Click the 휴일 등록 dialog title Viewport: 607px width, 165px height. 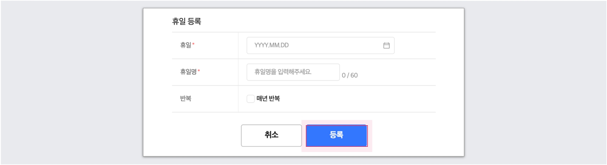click(186, 21)
